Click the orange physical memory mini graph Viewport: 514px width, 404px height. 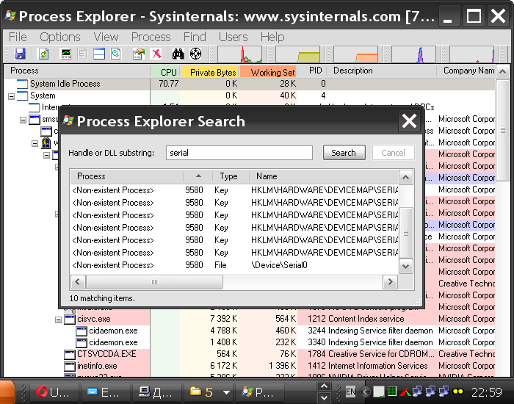click(x=355, y=54)
